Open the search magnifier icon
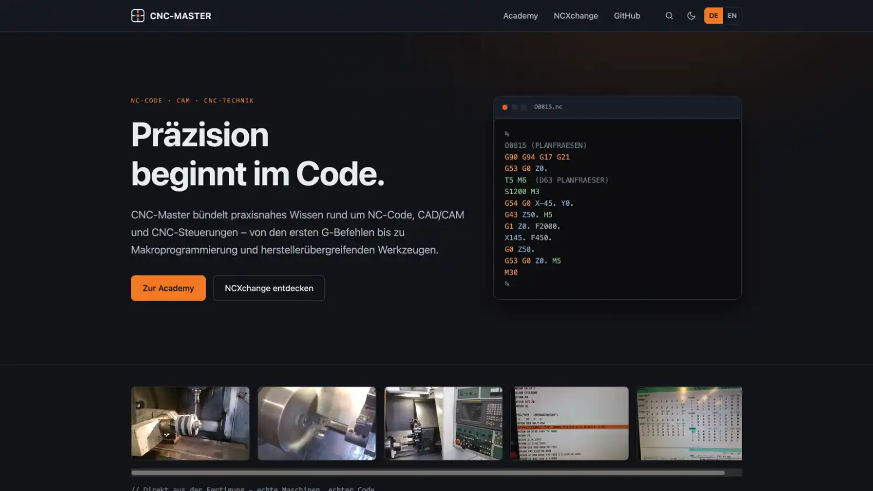This screenshot has height=491, width=873. point(669,16)
